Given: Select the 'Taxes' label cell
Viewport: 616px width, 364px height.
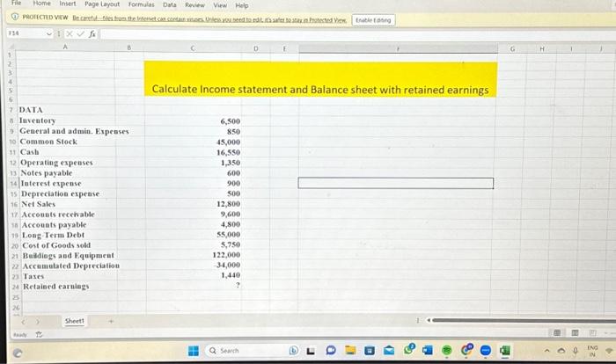Looking at the screenshot, I should coord(33,276).
